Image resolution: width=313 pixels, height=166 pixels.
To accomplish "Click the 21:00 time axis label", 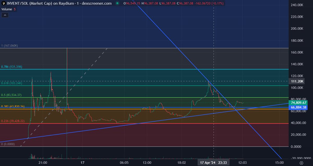I will pos(43,163).
